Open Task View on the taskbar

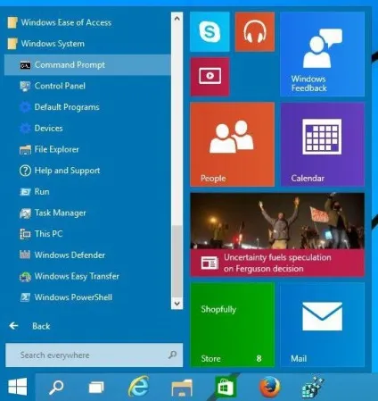[96, 388]
